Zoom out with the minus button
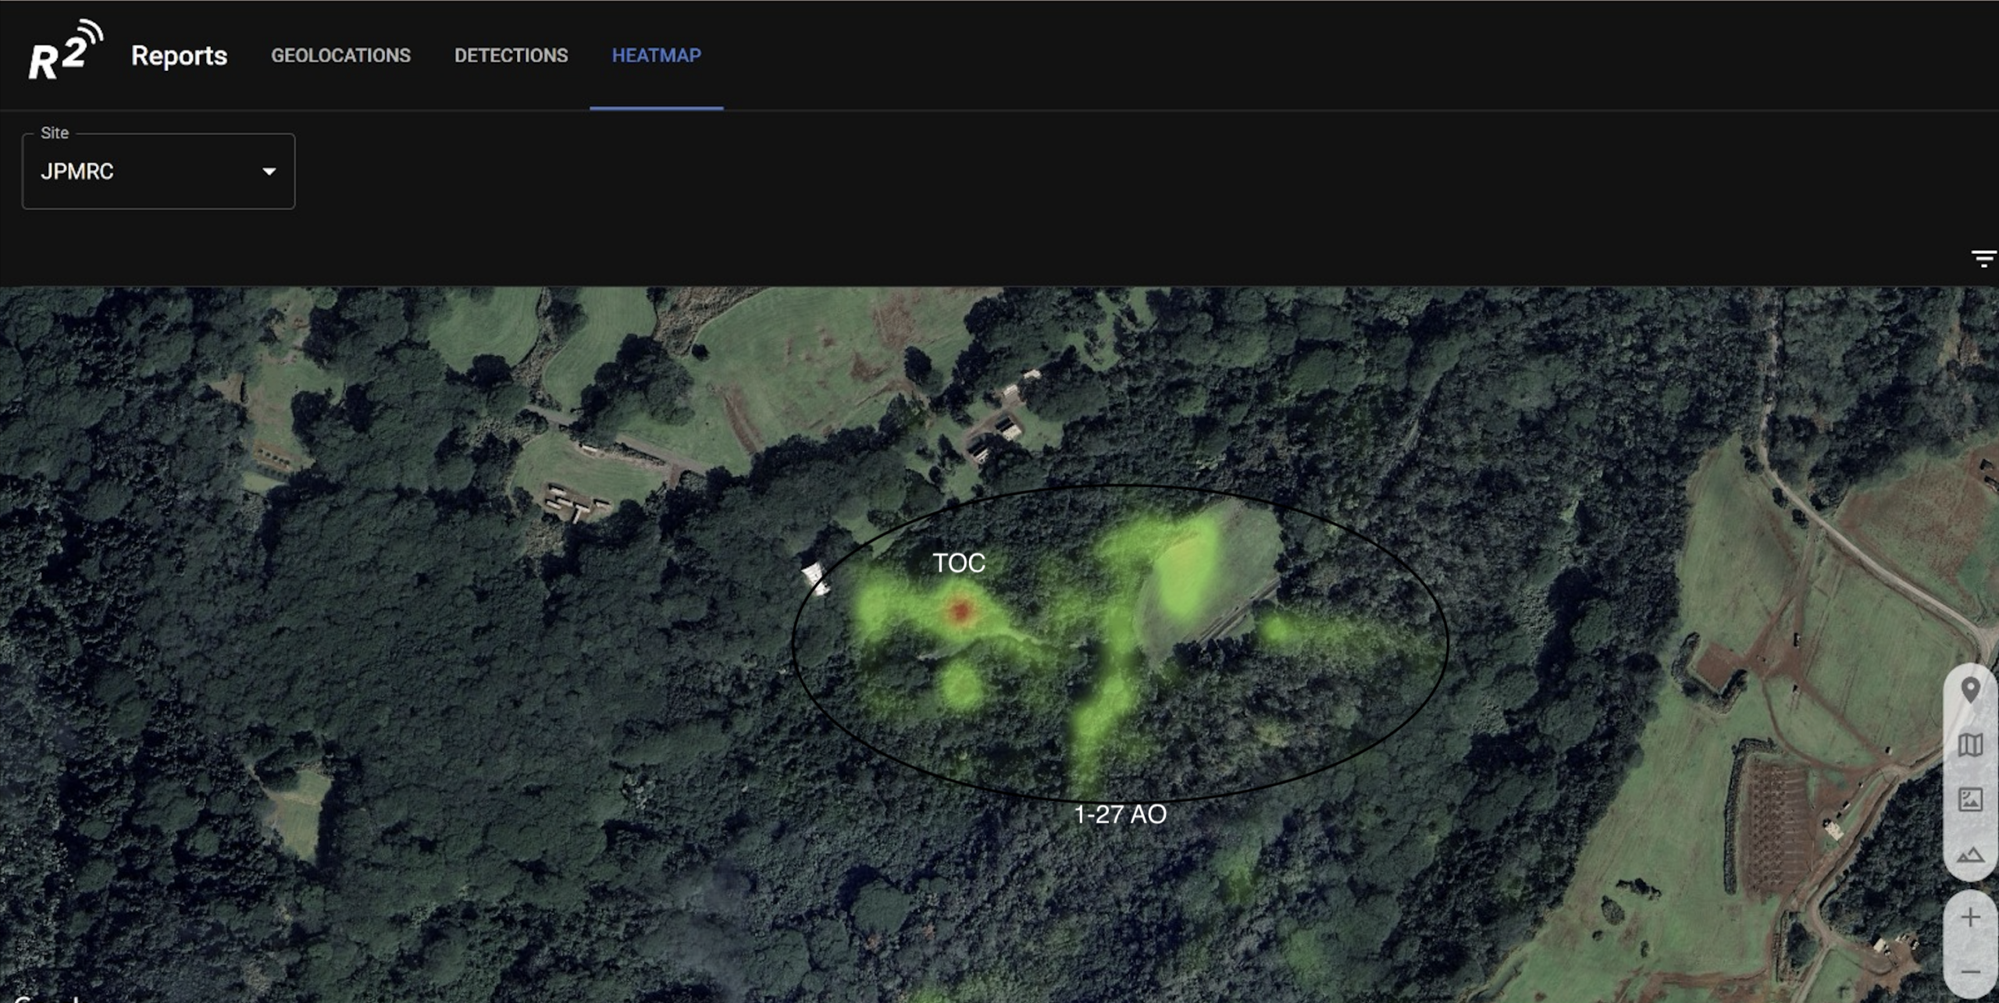Screen dimensions: 1999x1003 coord(1971,973)
